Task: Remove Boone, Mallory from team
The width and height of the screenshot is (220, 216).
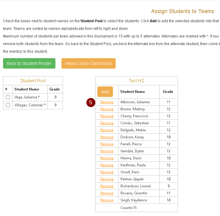Action: pyautogui.click(x=107, y=109)
